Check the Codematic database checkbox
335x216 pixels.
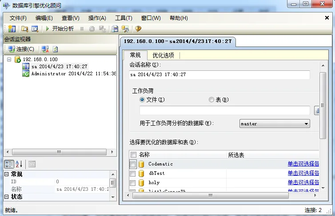(133, 164)
